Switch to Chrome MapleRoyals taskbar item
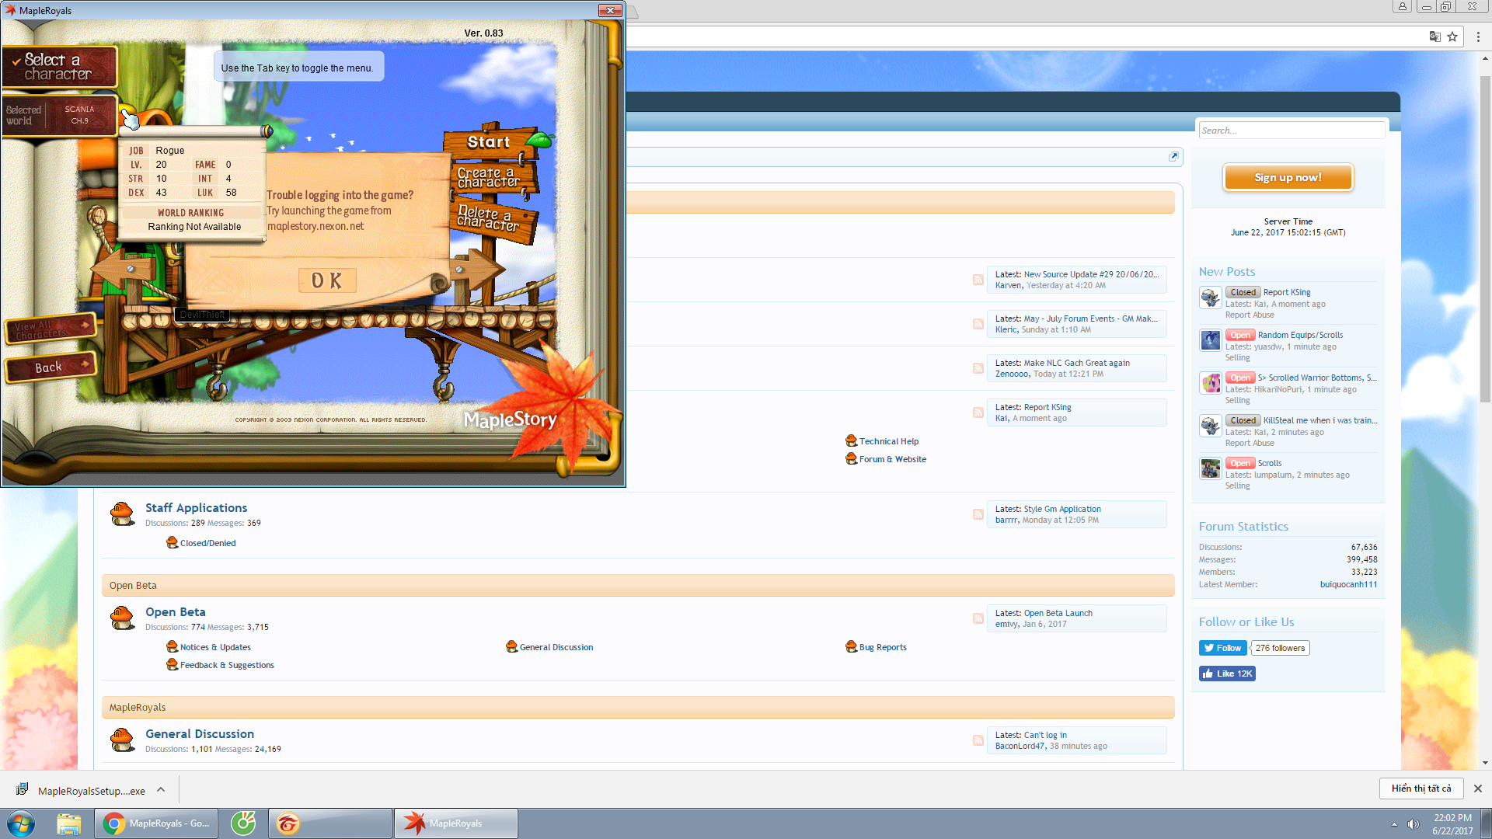This screenshot has width=1492, height=839. (x=156, y=823)
